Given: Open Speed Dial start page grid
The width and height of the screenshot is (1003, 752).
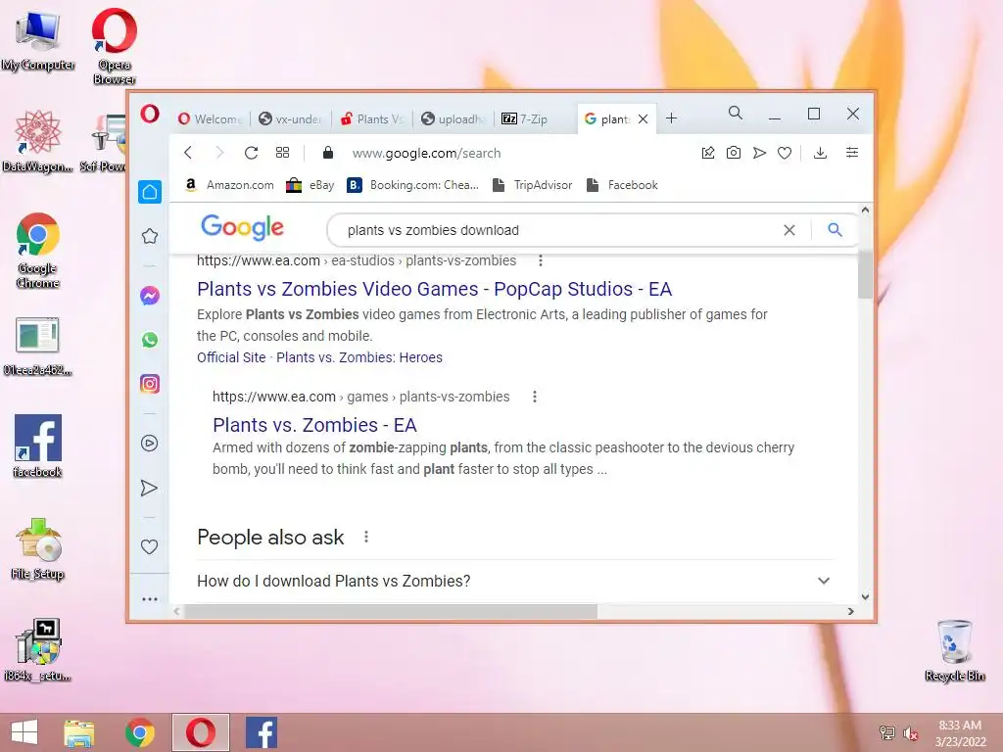Looking at the screenshot, I should (282, 153).
